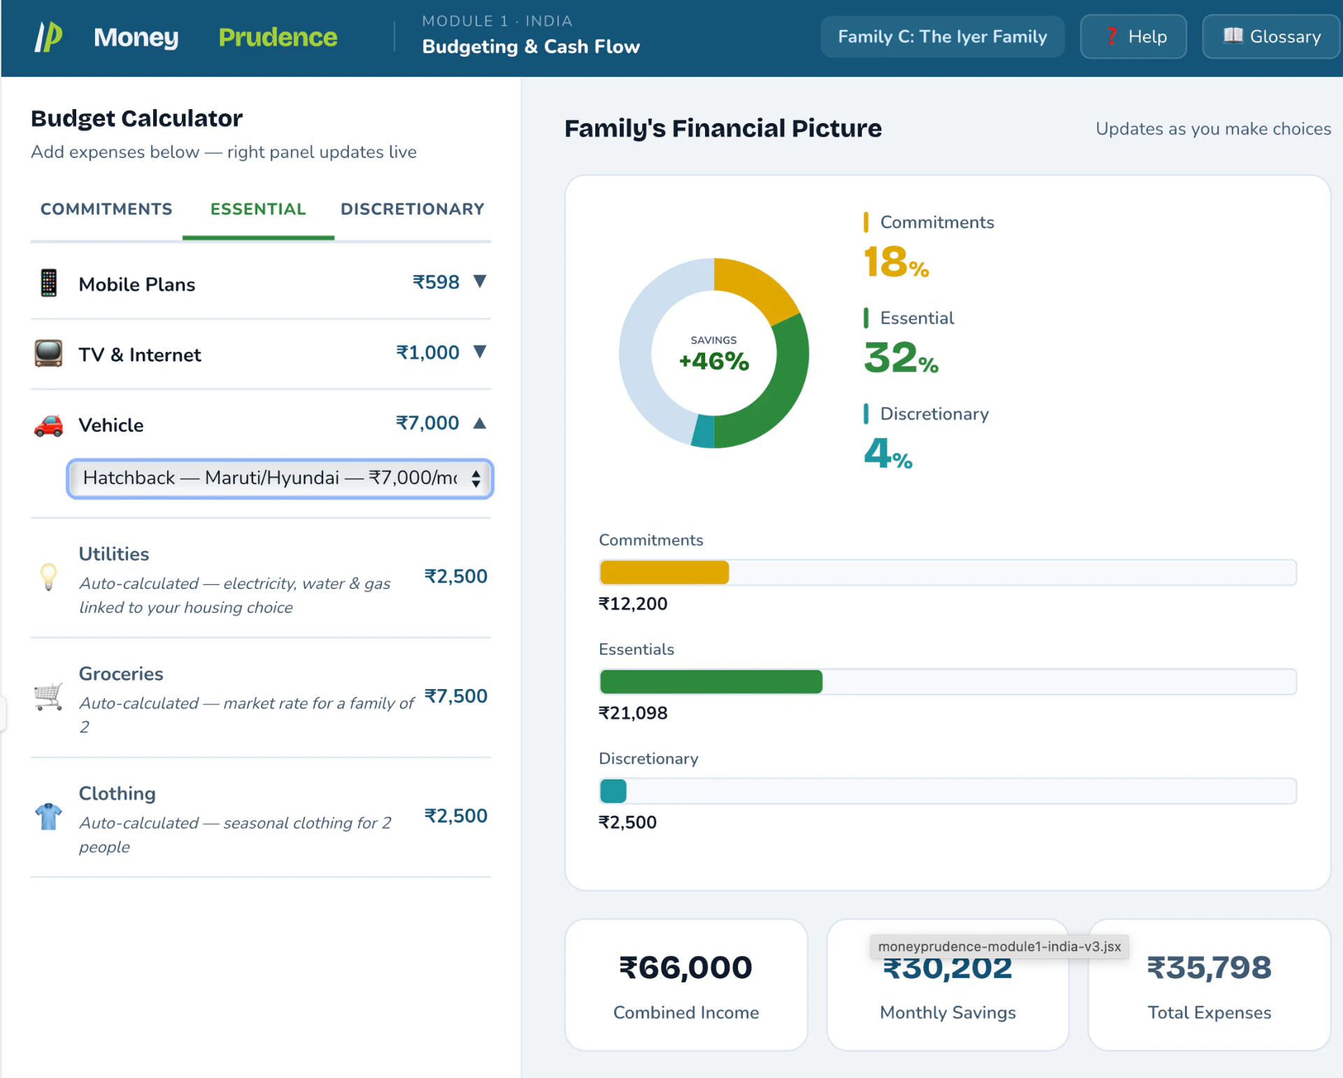Click the TV & Internet row label
Screen dimensions: 1343x1078
coord(140,355)
